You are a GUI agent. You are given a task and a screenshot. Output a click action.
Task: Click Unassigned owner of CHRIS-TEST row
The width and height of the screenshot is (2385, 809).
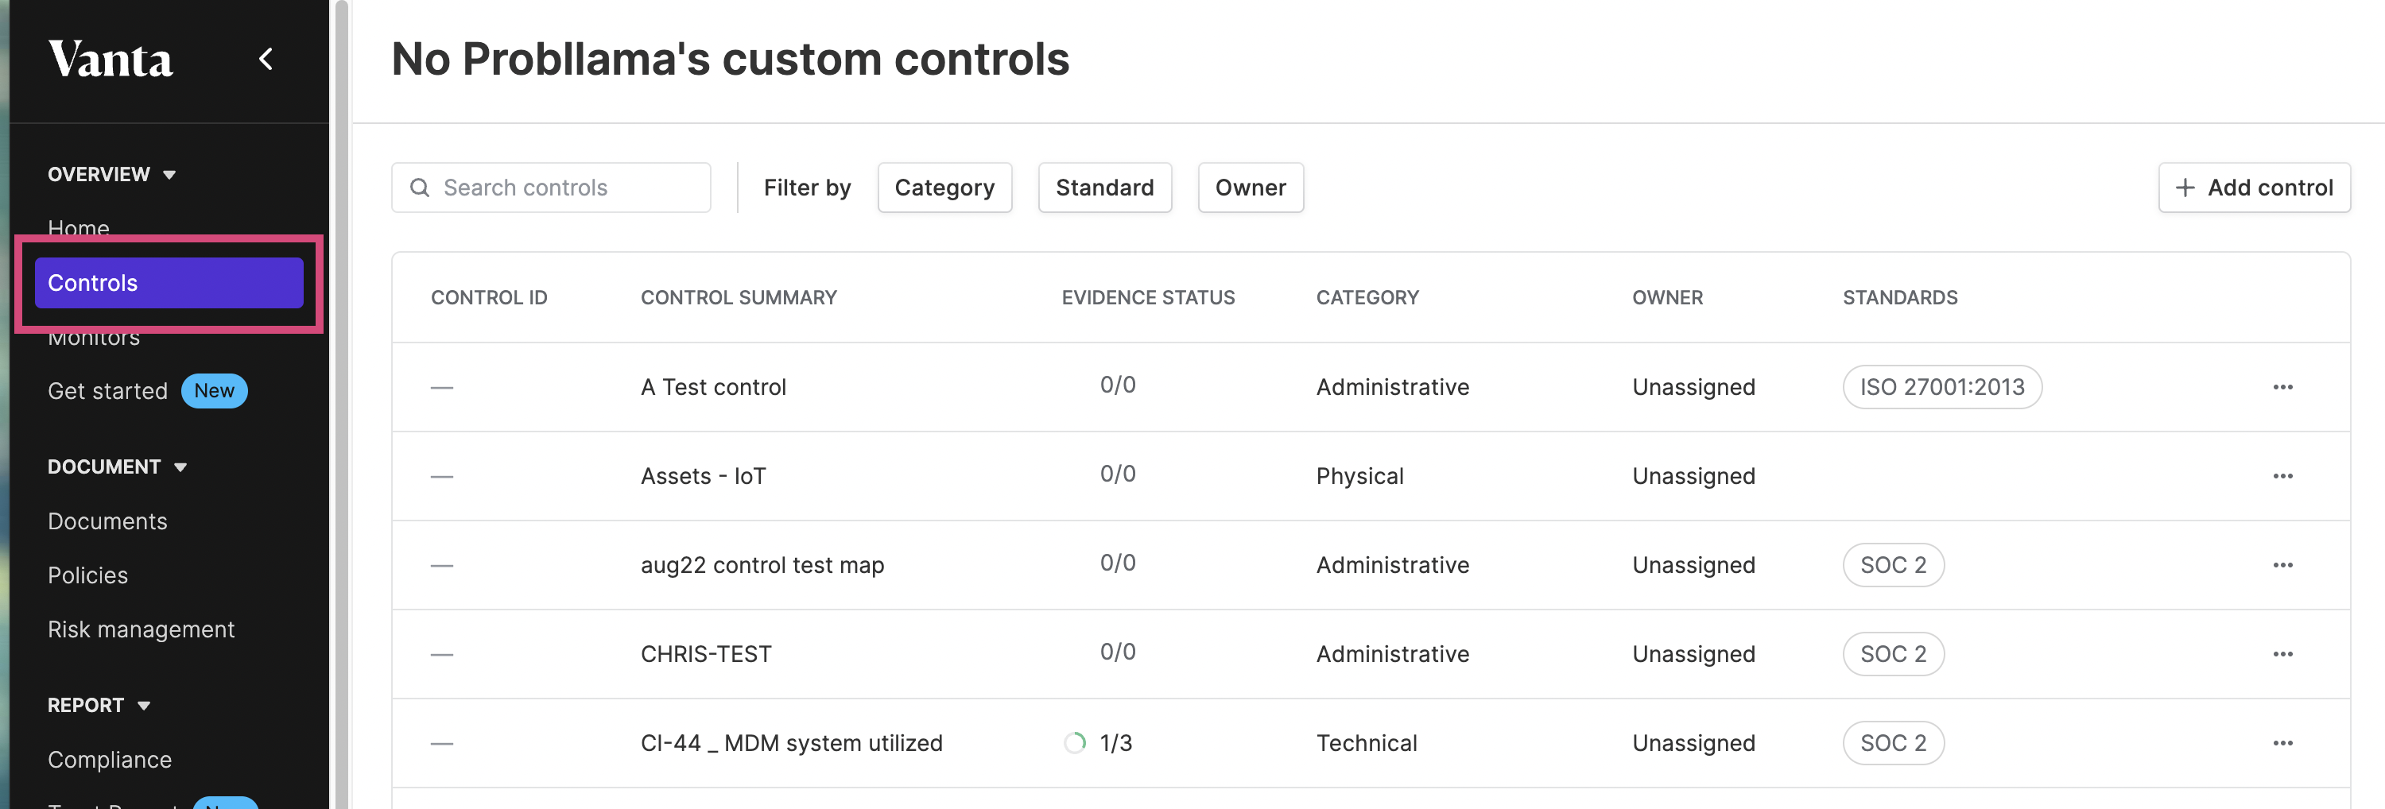pos(1693,653)
